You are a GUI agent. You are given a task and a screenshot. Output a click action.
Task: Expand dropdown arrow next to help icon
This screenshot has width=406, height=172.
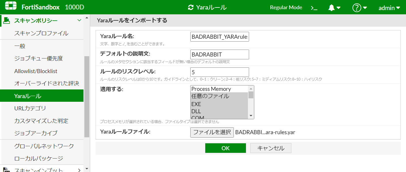click(365, 8)
